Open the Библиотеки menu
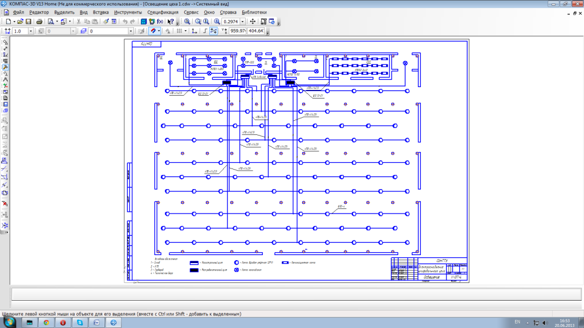Image resolution: width=584 pixels, height=328 pixels. [254, 12]
